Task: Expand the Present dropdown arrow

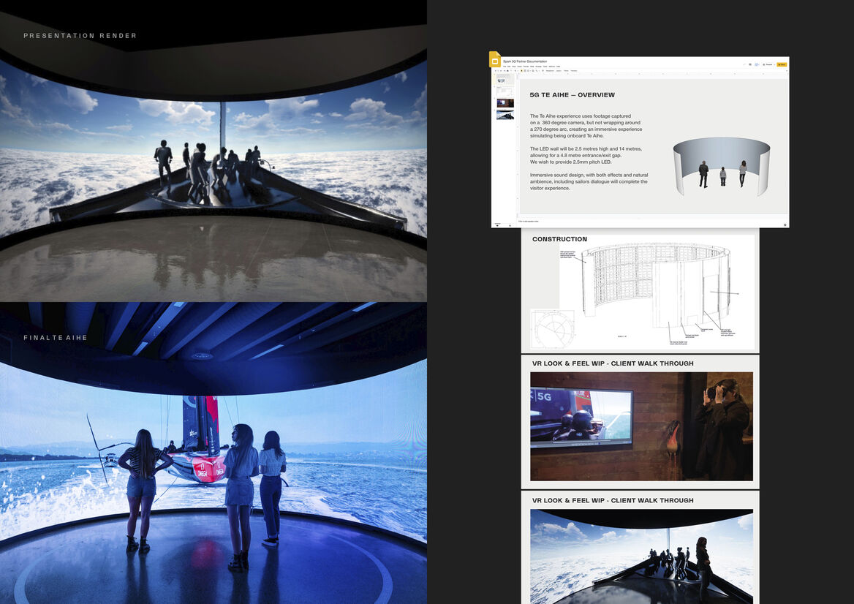Action: click(773, 64)
